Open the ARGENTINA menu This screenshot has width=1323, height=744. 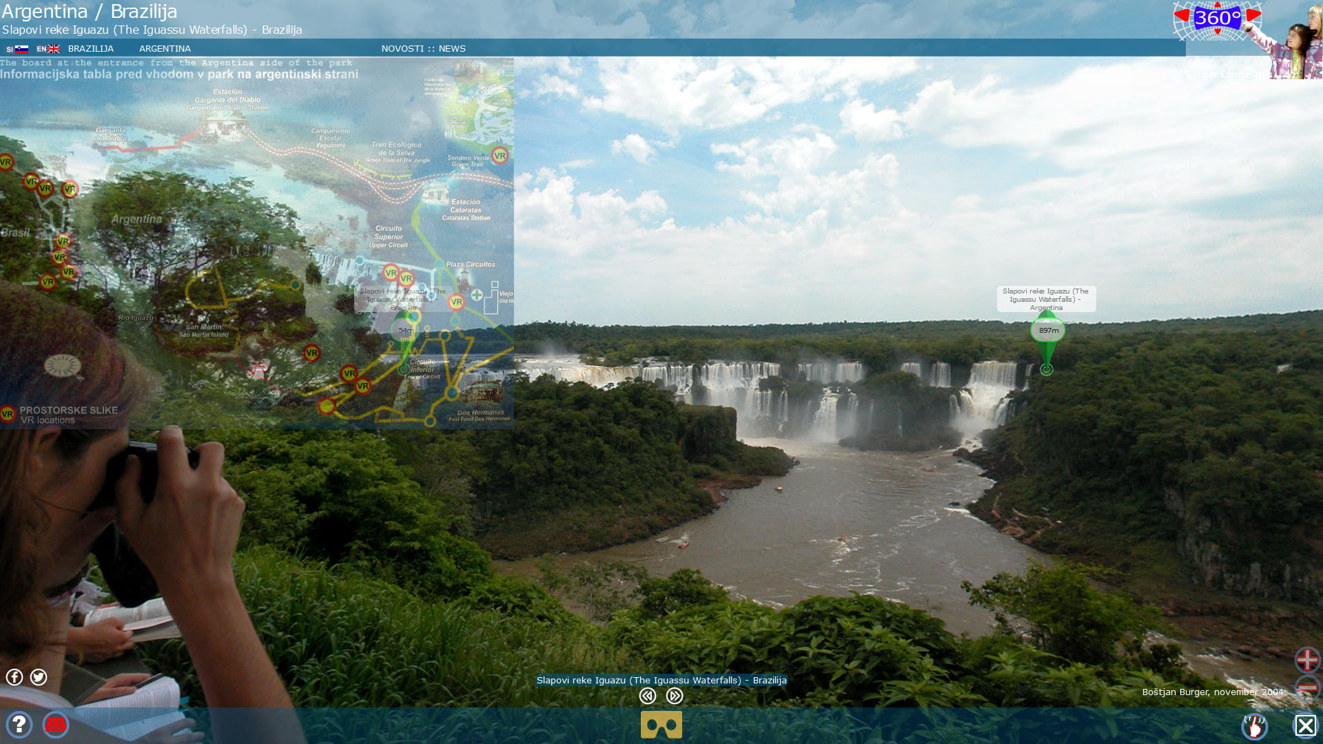[x=165, y=49]
